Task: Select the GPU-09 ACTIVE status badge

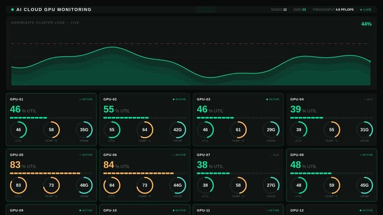Action: point(86,210)
